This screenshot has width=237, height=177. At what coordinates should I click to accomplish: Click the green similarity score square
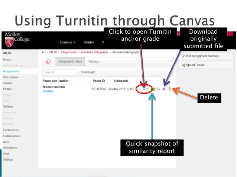(153, 89)
